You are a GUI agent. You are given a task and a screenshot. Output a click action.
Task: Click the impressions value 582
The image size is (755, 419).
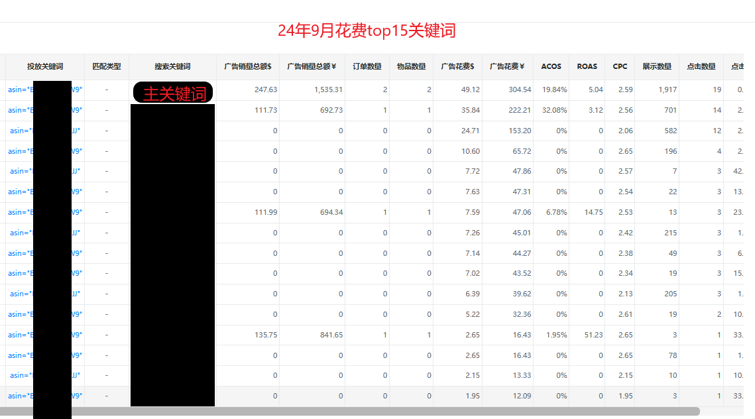click(x=670, y=131)
